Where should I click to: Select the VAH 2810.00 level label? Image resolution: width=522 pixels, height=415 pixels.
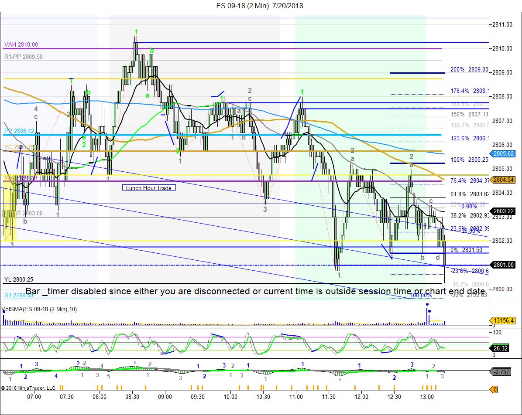coord(21,44)
